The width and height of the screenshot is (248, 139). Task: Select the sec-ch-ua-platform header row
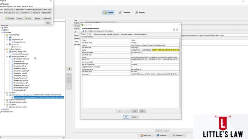tap(131, 64)
